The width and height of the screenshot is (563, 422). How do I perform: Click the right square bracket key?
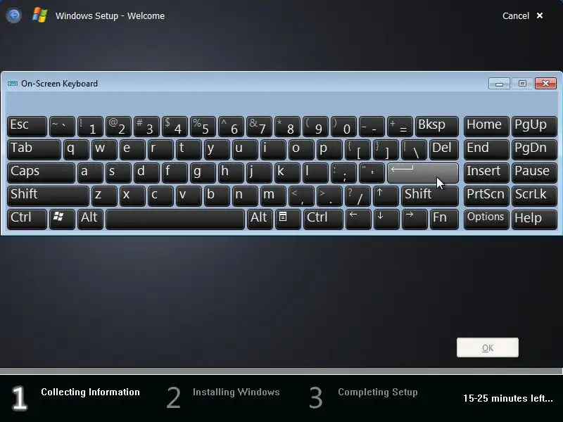(x=386, y=150)
